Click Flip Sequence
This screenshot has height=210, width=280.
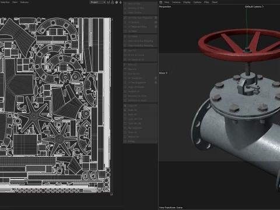[140, 128]
